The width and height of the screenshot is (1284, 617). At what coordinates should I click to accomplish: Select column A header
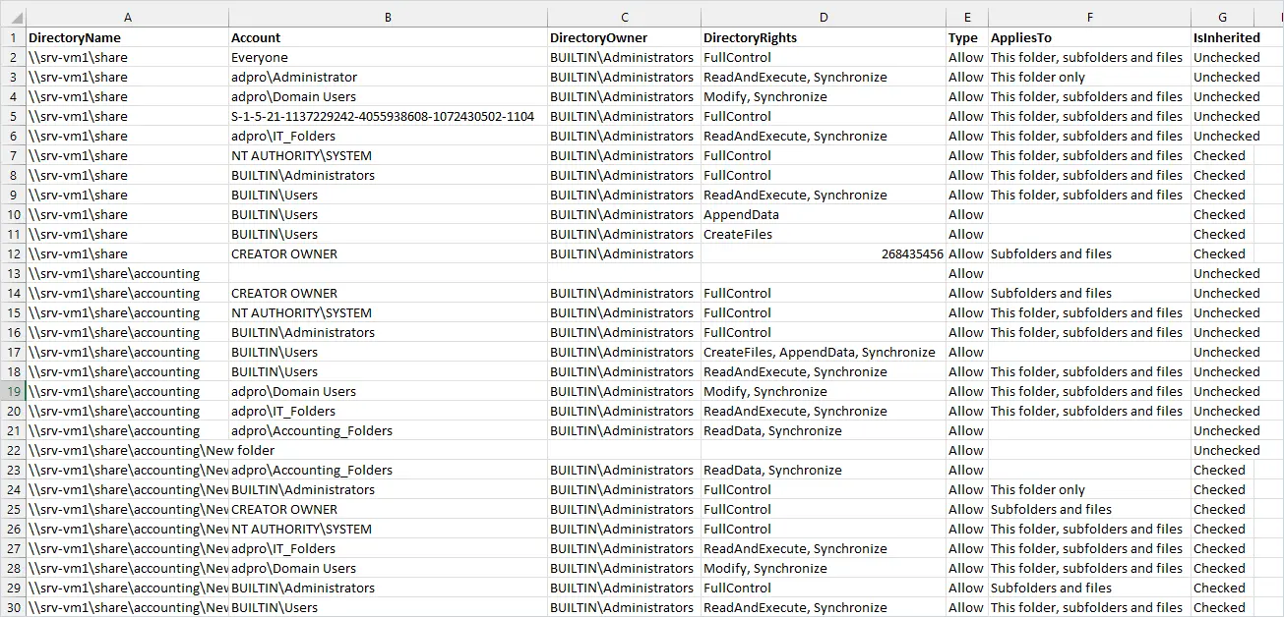click(127, 18)
